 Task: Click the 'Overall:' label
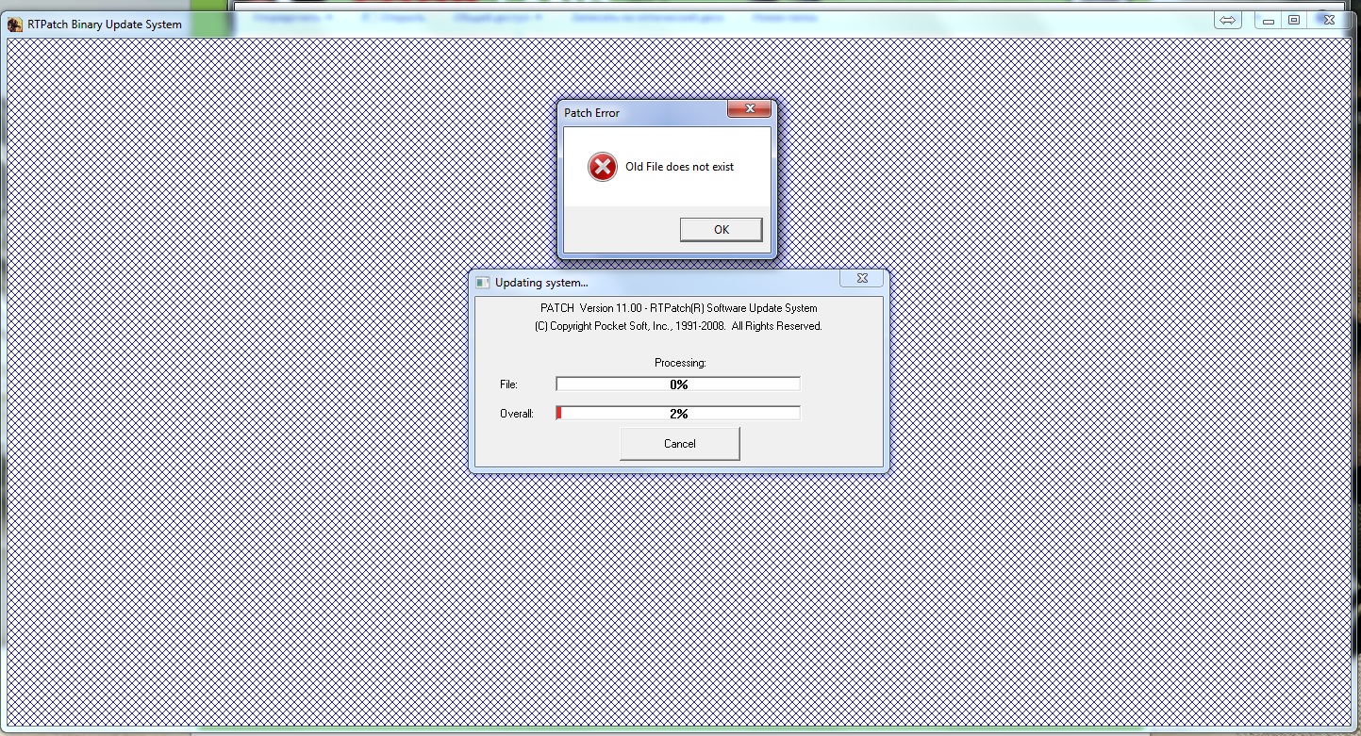tap(516, 414)
